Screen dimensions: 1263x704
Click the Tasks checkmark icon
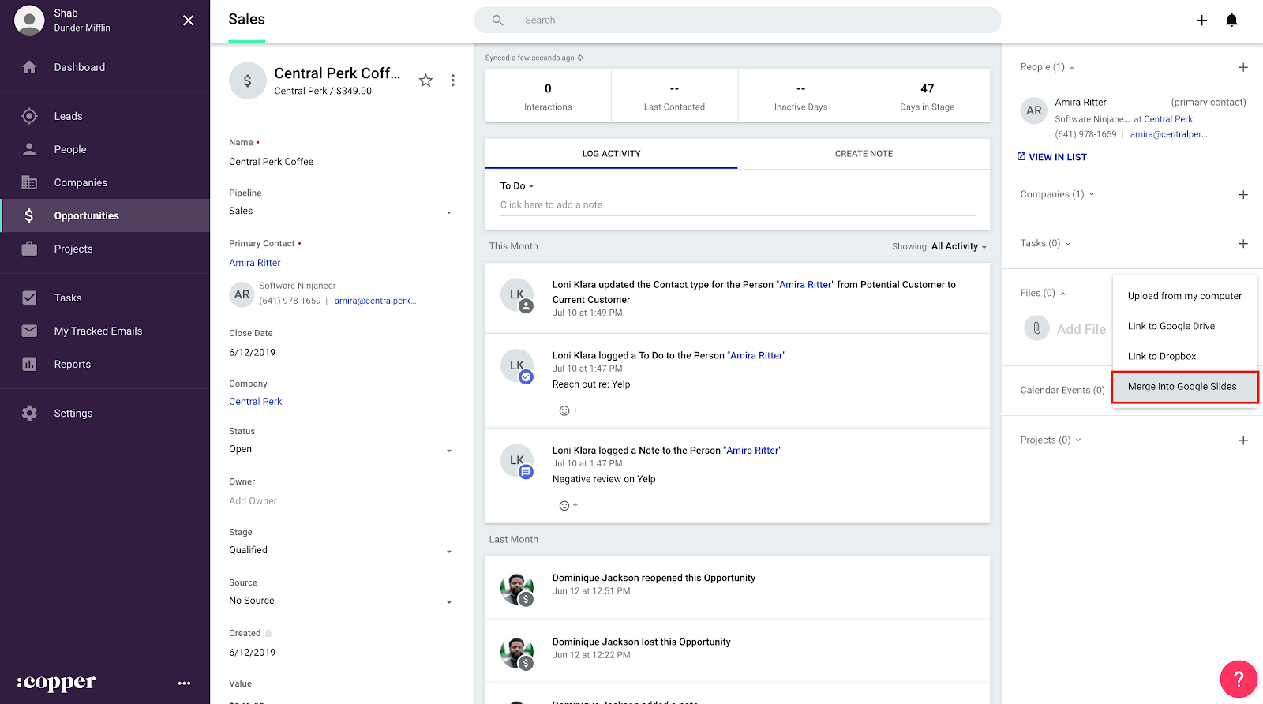click(29, 298)
